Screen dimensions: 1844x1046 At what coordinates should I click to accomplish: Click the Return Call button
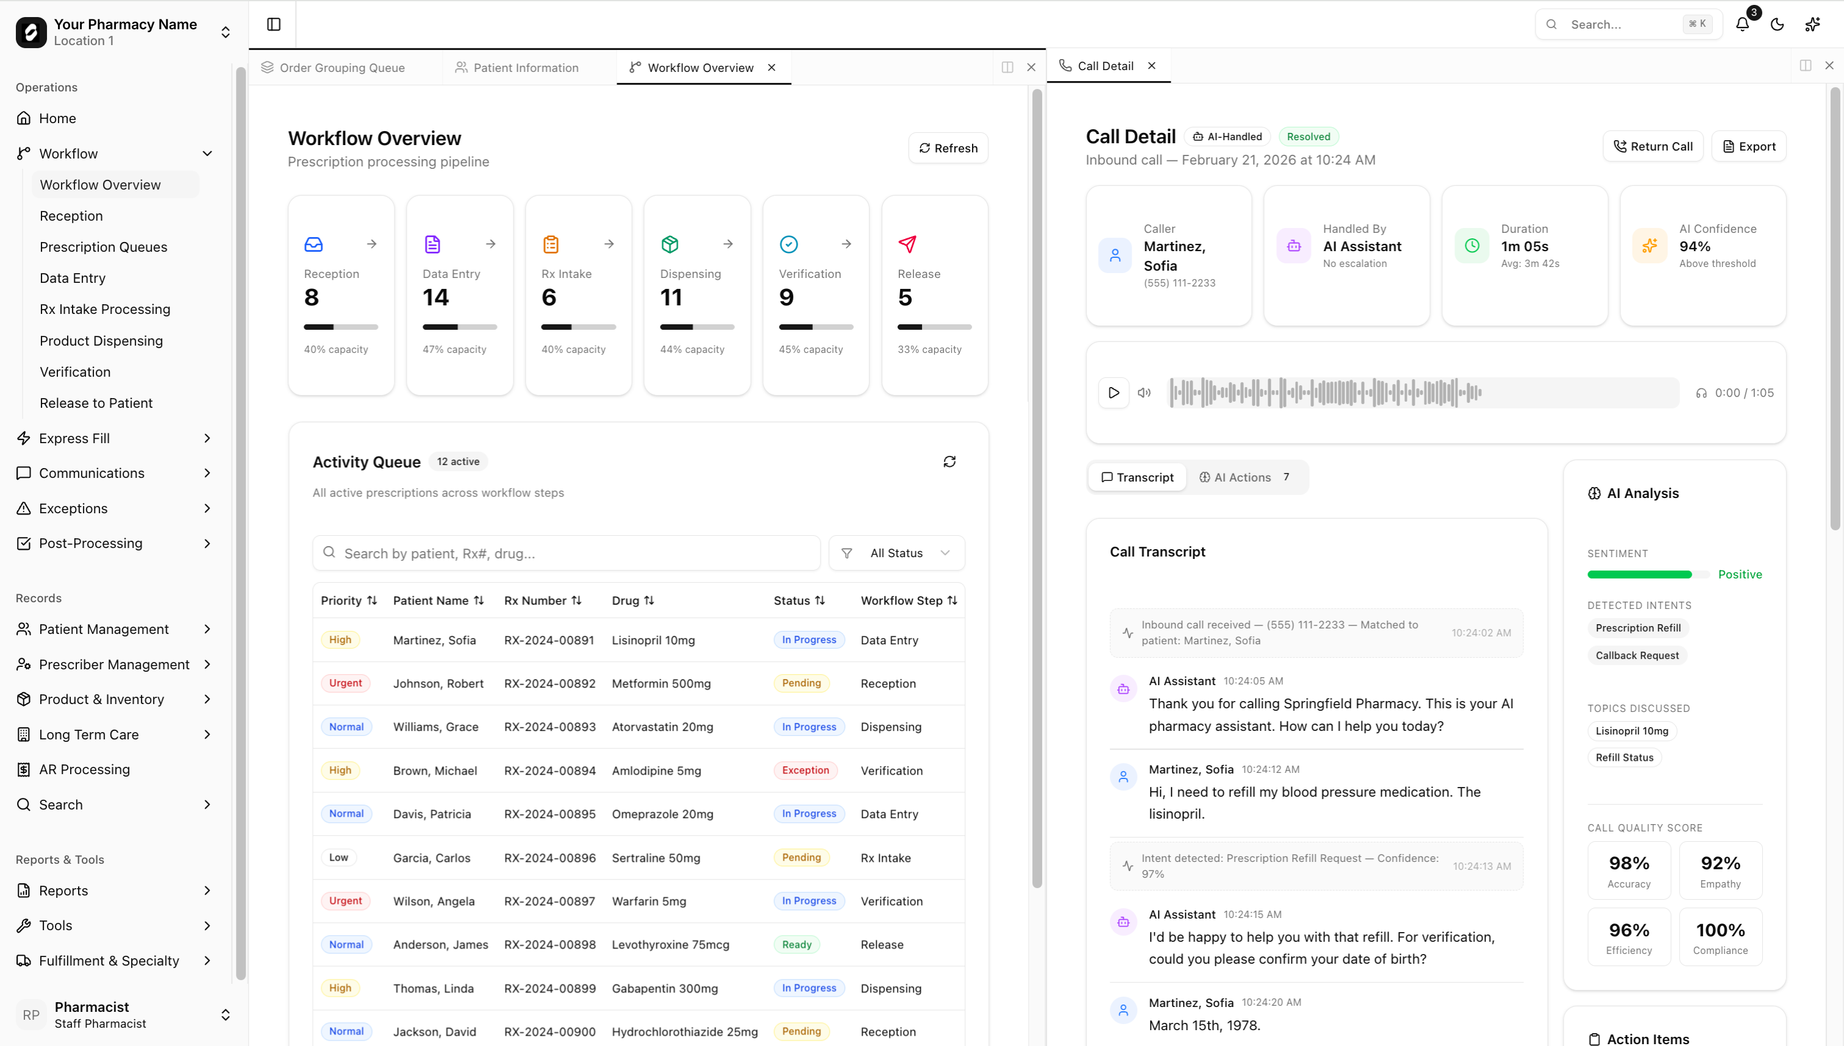click(1653, 146)
